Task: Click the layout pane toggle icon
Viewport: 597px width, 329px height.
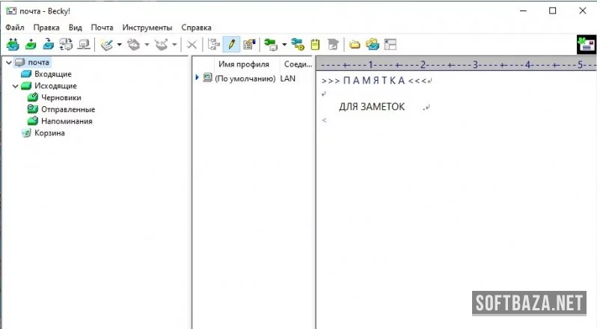Action: click(x=390, y=45)
